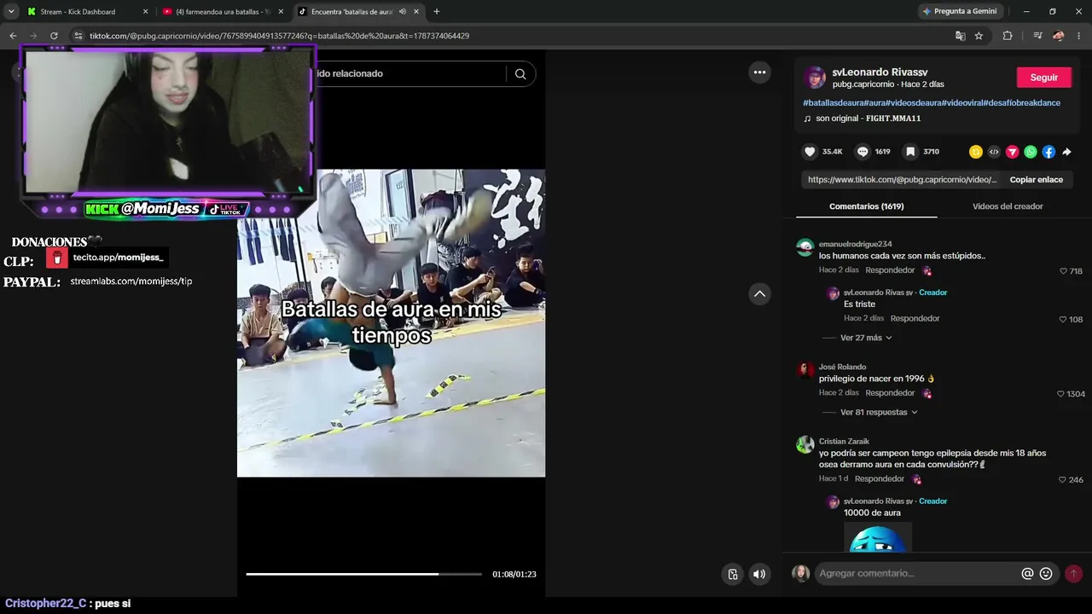1092x614 pixels.
Task: Like emanuelrodrigue234's comment
Action: [x=1064, y=271]
